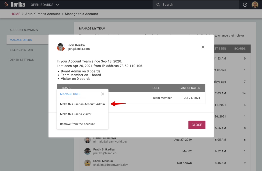Screen dimensions: 262x171
Task: Click shakilm@dreamworld.dev email
Action: click(x=111, y=165)
